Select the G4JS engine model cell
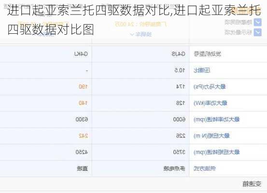The width and height of the screenshot is (267, 193). pyautogui.click(x=178, y=54)
